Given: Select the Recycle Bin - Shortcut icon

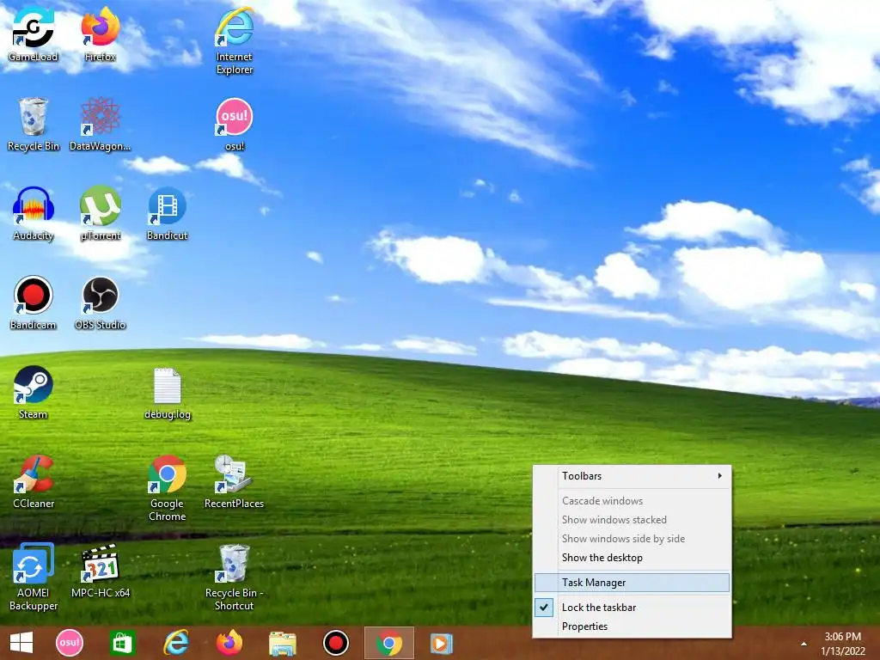Looking at the screenshot, I should coord(234,577).
